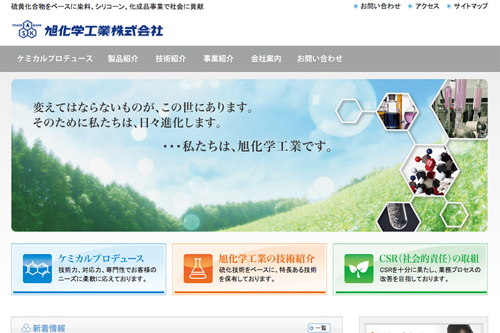Screen dimensions: 500x333
Task: Open ケミカルプロデュース in the navigation bar
Action: [55, 59]
